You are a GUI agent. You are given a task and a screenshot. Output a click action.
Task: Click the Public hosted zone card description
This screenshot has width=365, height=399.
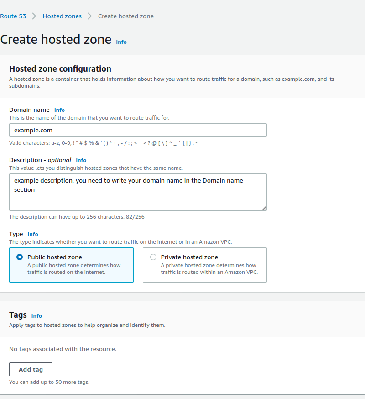tap(74, 269)
